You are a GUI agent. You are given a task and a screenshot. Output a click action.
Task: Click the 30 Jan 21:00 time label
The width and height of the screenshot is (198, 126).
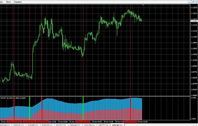click(143, 122)
